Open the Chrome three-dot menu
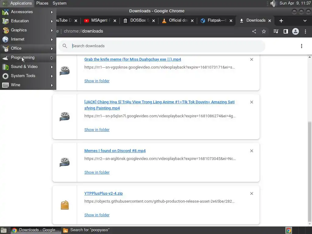 305,31
